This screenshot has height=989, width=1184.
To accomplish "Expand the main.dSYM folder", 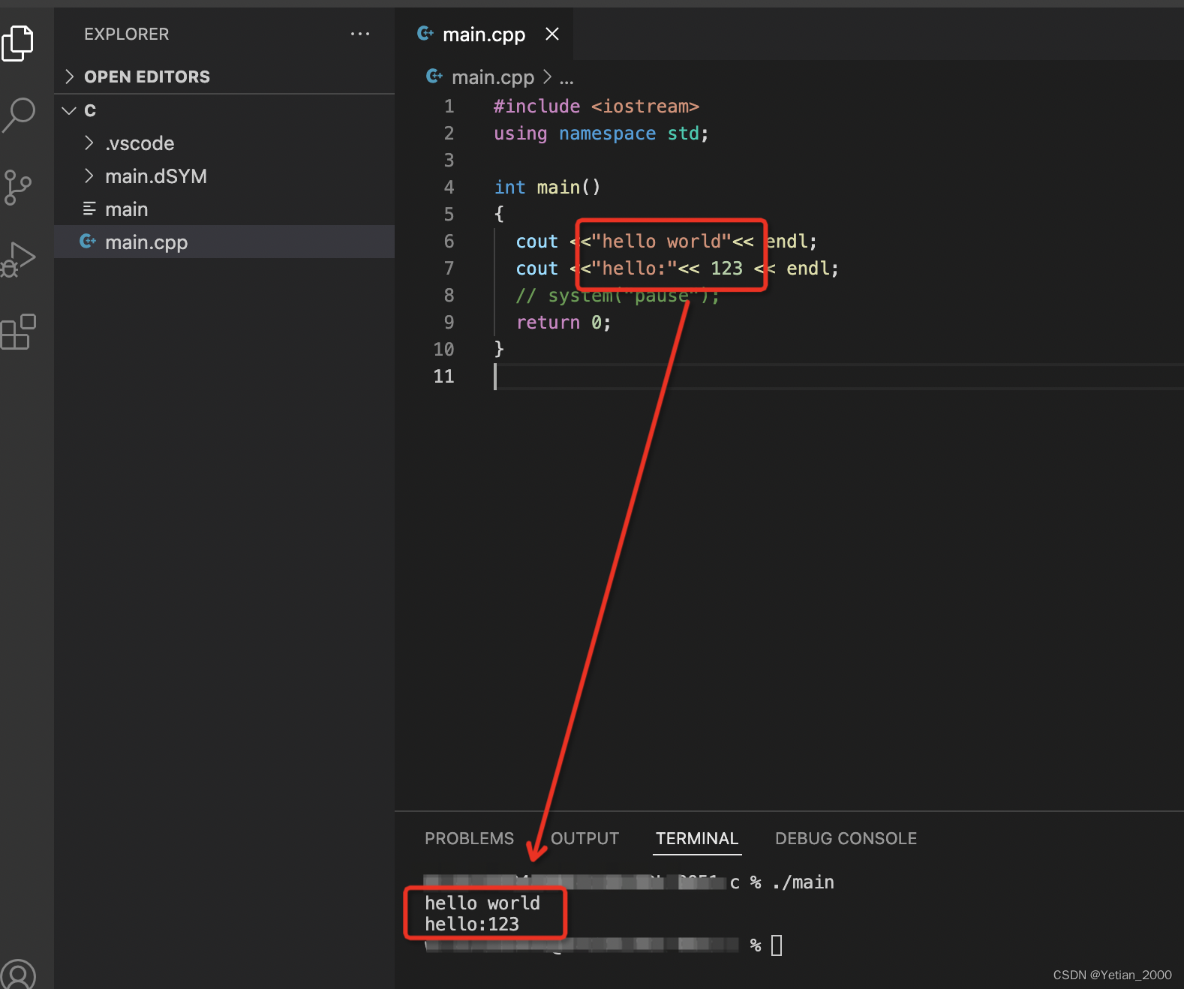I will 224,176.
